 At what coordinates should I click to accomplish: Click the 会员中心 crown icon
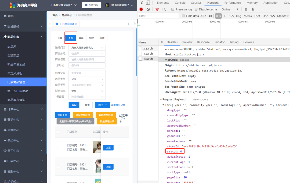[x=5, y=140]
